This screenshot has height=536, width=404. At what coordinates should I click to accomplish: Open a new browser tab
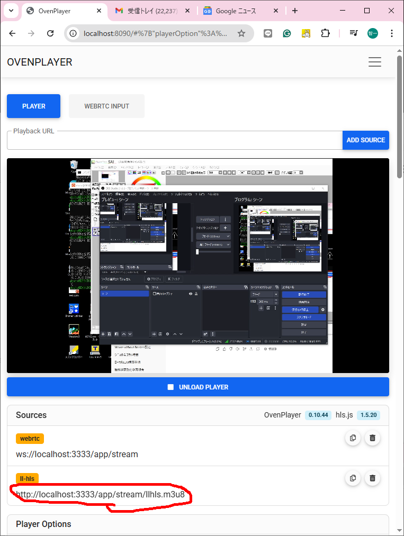click(x=295, y=11)
